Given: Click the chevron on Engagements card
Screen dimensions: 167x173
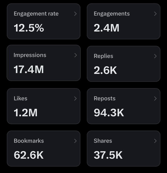Looking at the screenshot, I should click(x=155, y=14).
